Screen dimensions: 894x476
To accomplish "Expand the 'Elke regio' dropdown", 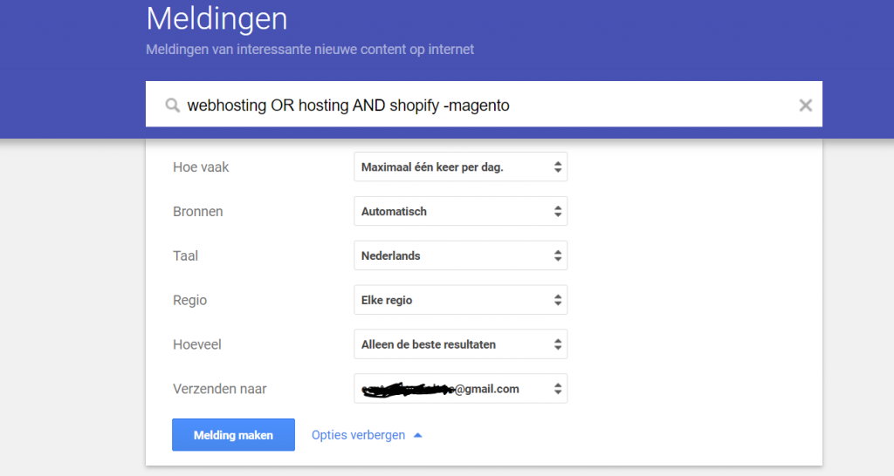I will [x=460, y=300].
